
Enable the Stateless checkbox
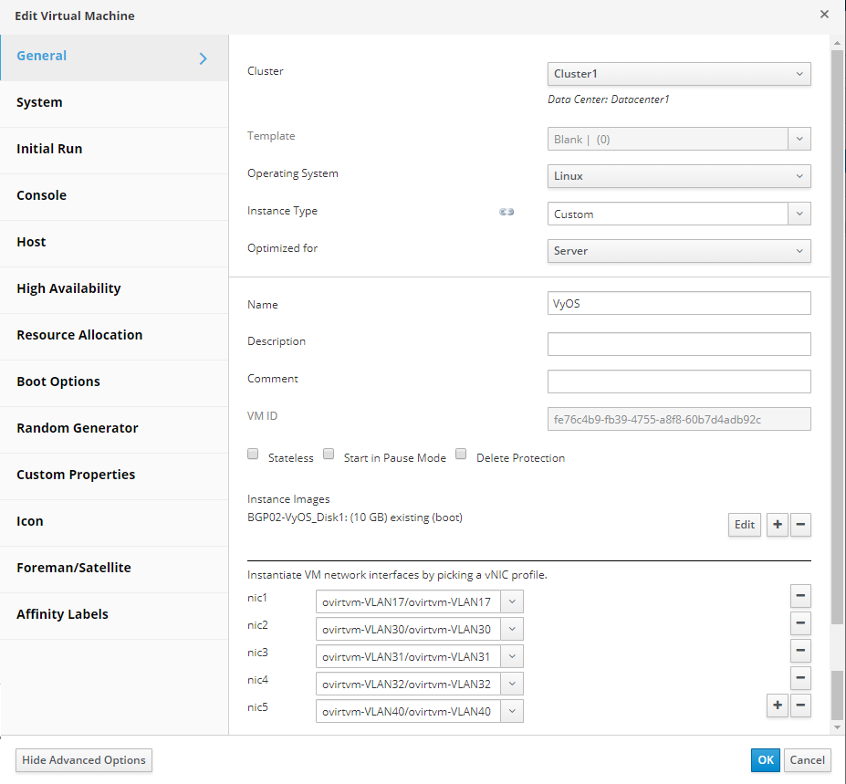coord(254,455)
